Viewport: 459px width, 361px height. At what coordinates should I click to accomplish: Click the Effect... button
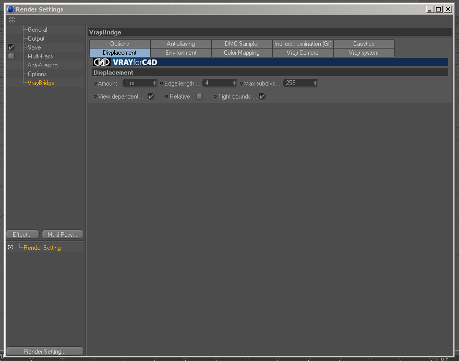click(22, 235)
